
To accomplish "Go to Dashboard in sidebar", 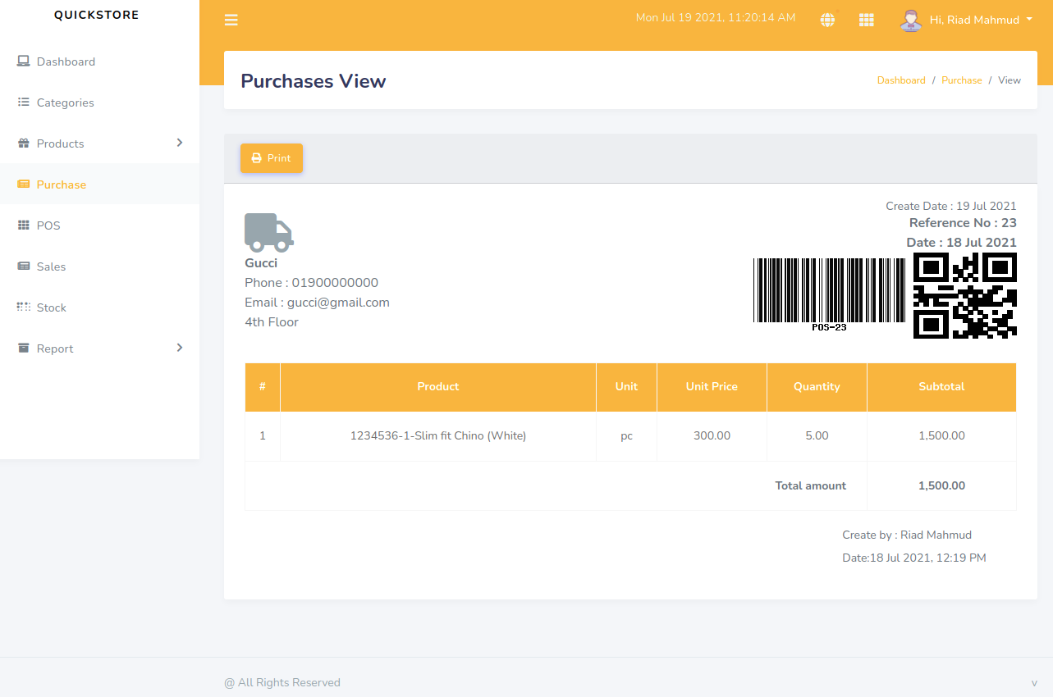I will (x=99, y=61).
